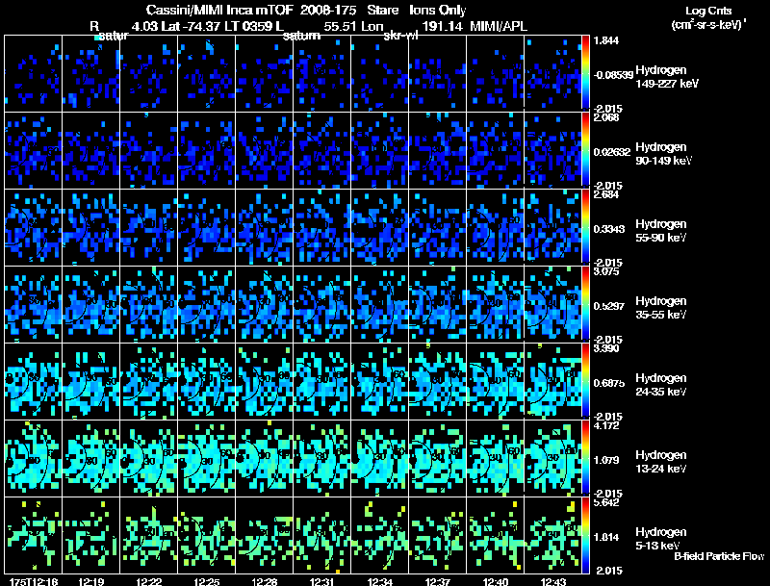Click the '12:22' time axis label
770x586 pixels.
pyautogui.click(x=149, y=581)
